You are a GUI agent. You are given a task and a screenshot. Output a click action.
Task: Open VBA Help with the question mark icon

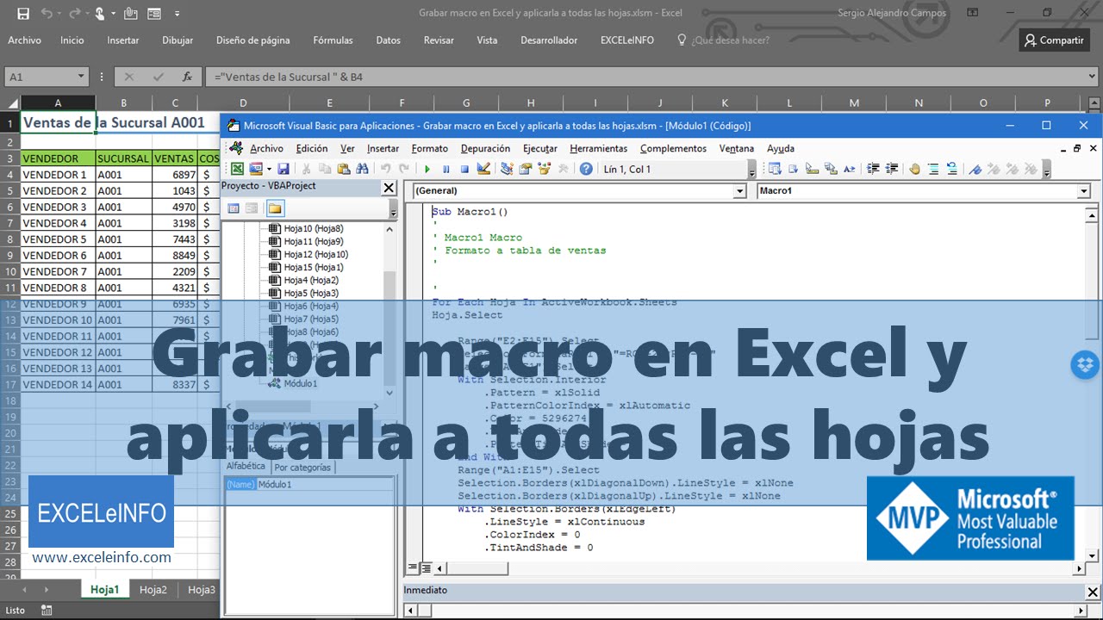[586, 169]
